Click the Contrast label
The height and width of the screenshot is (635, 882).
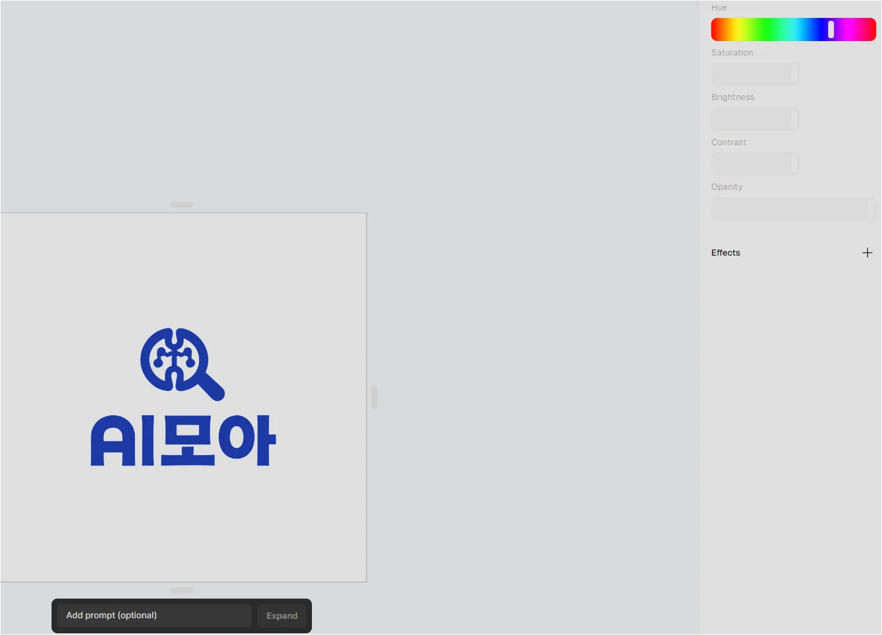click(x=729, y=142)
